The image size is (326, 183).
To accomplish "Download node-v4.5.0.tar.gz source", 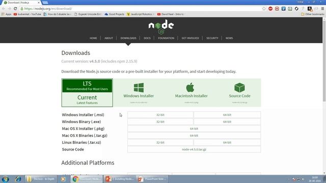I will coord(194,149).
